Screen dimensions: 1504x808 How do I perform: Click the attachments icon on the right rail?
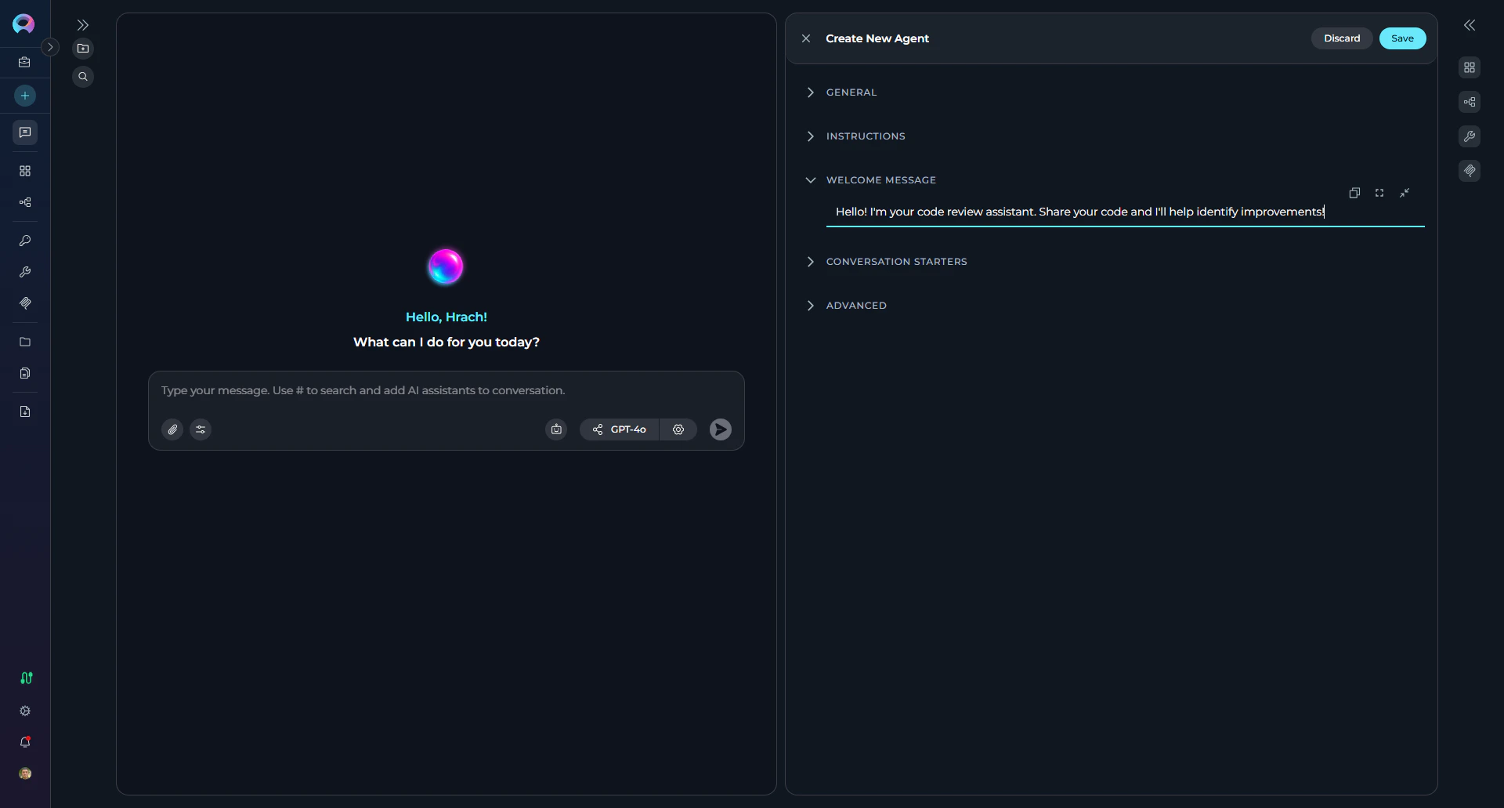(x=1470, y=171)
